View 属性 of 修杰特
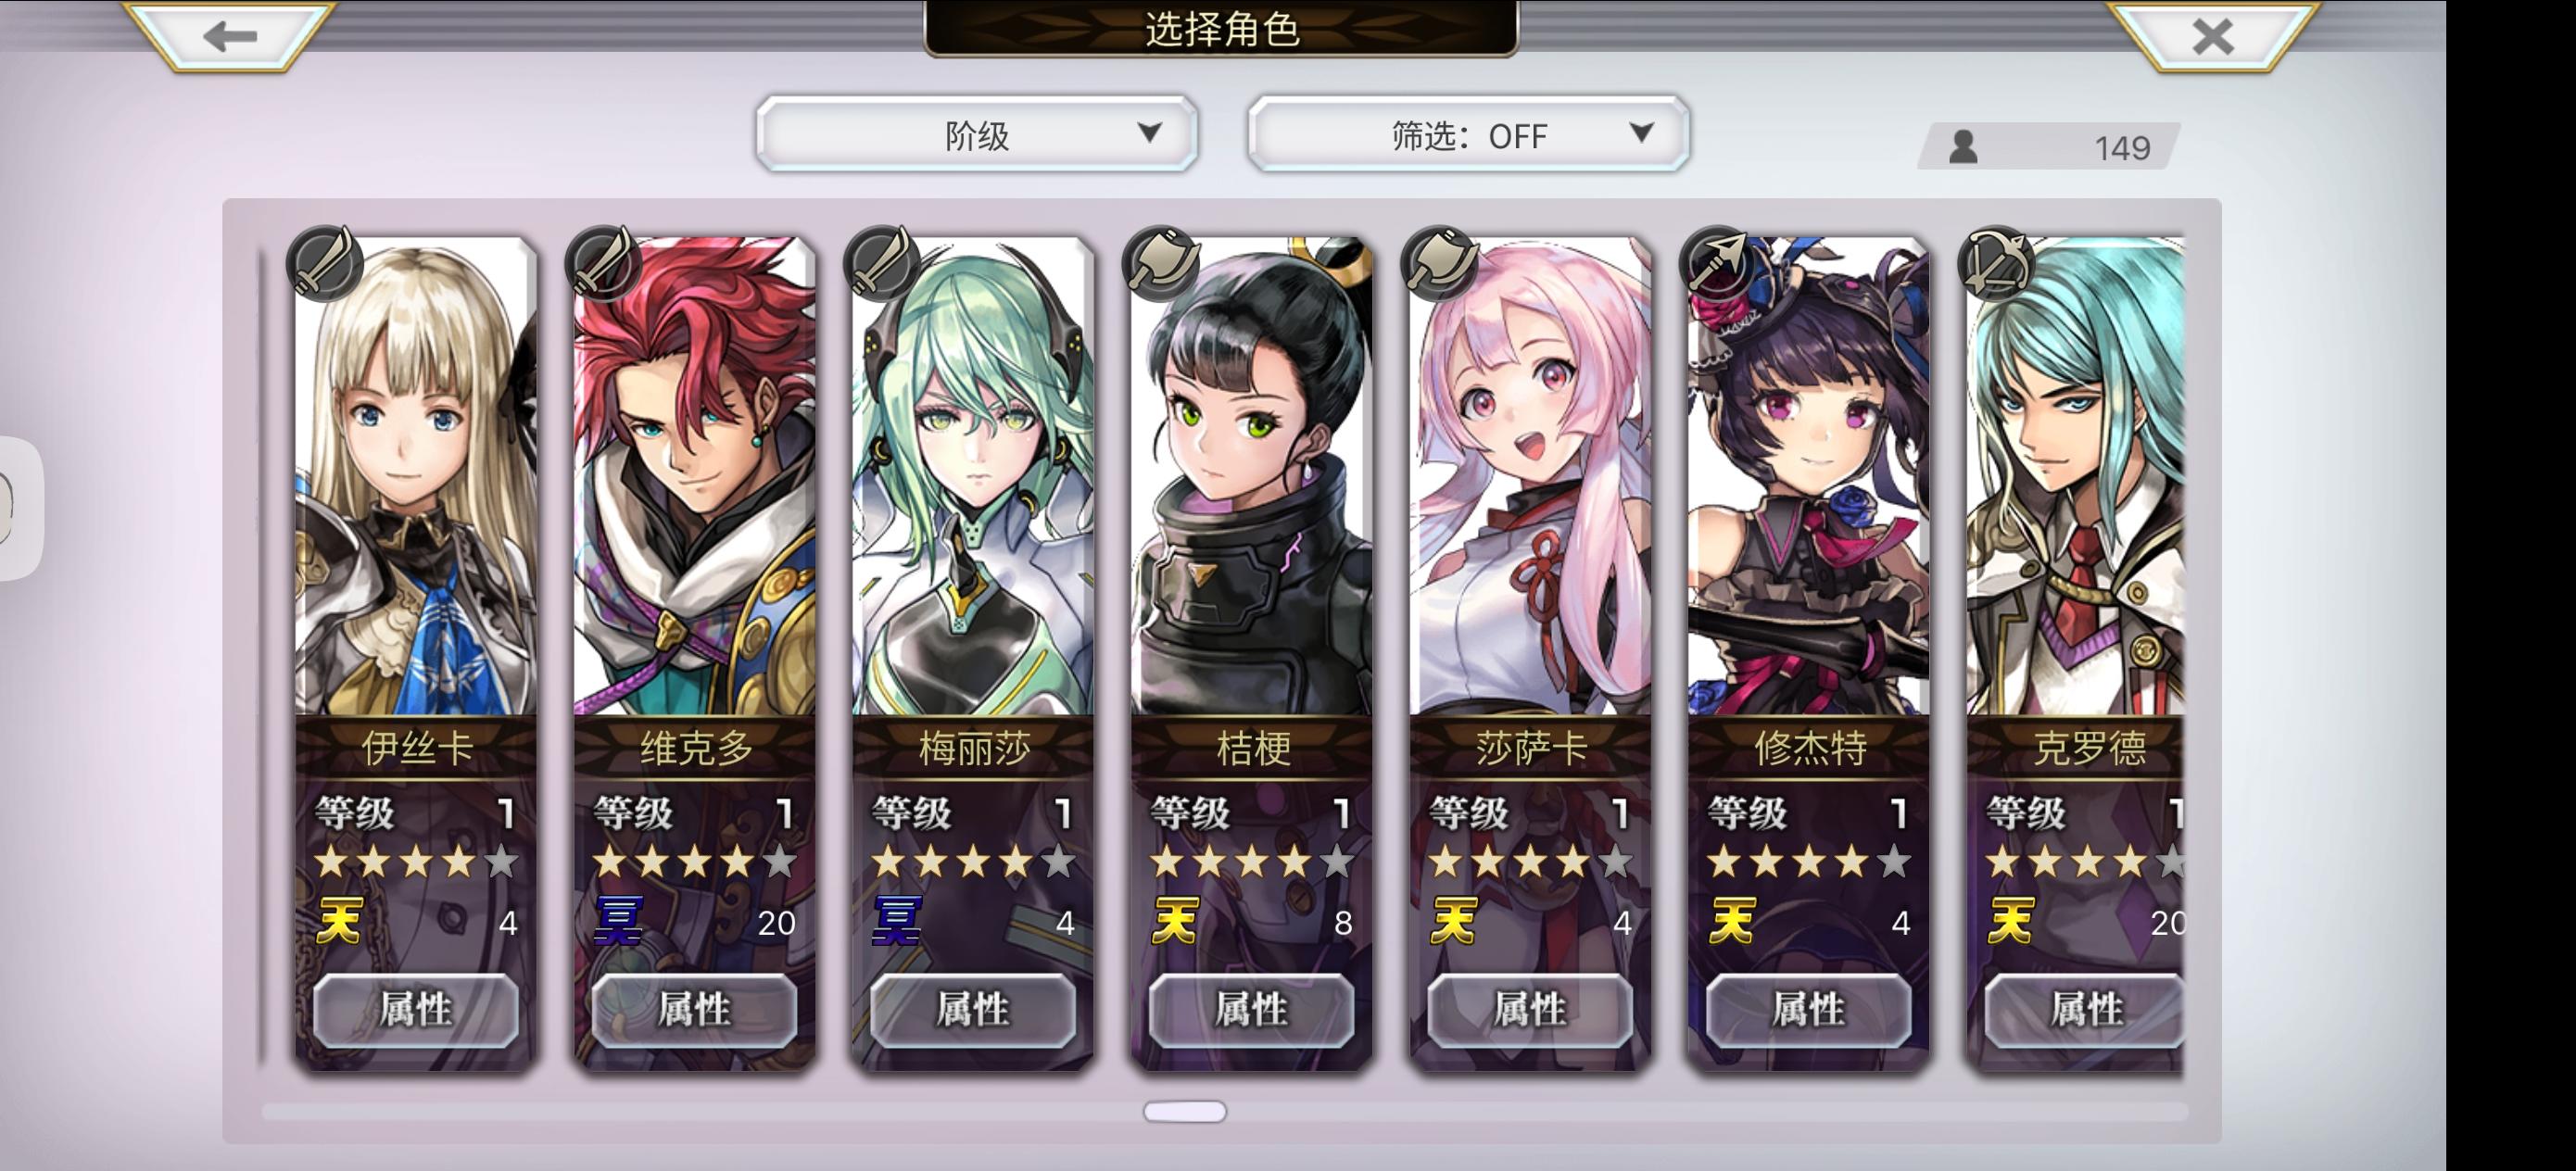2576x1171 pixels. [1809, 1010]
